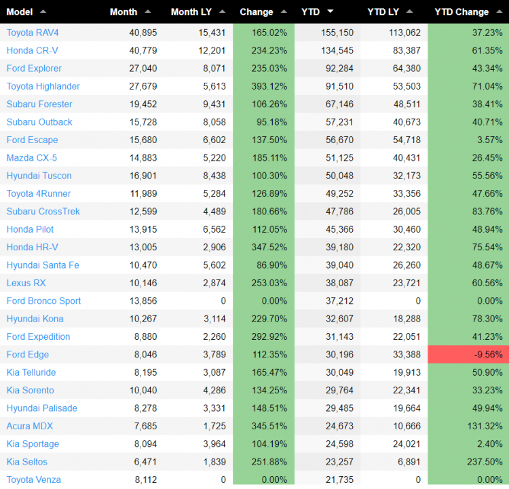Select Kia Sportage YTD LY value 24,021

(407, 444)
